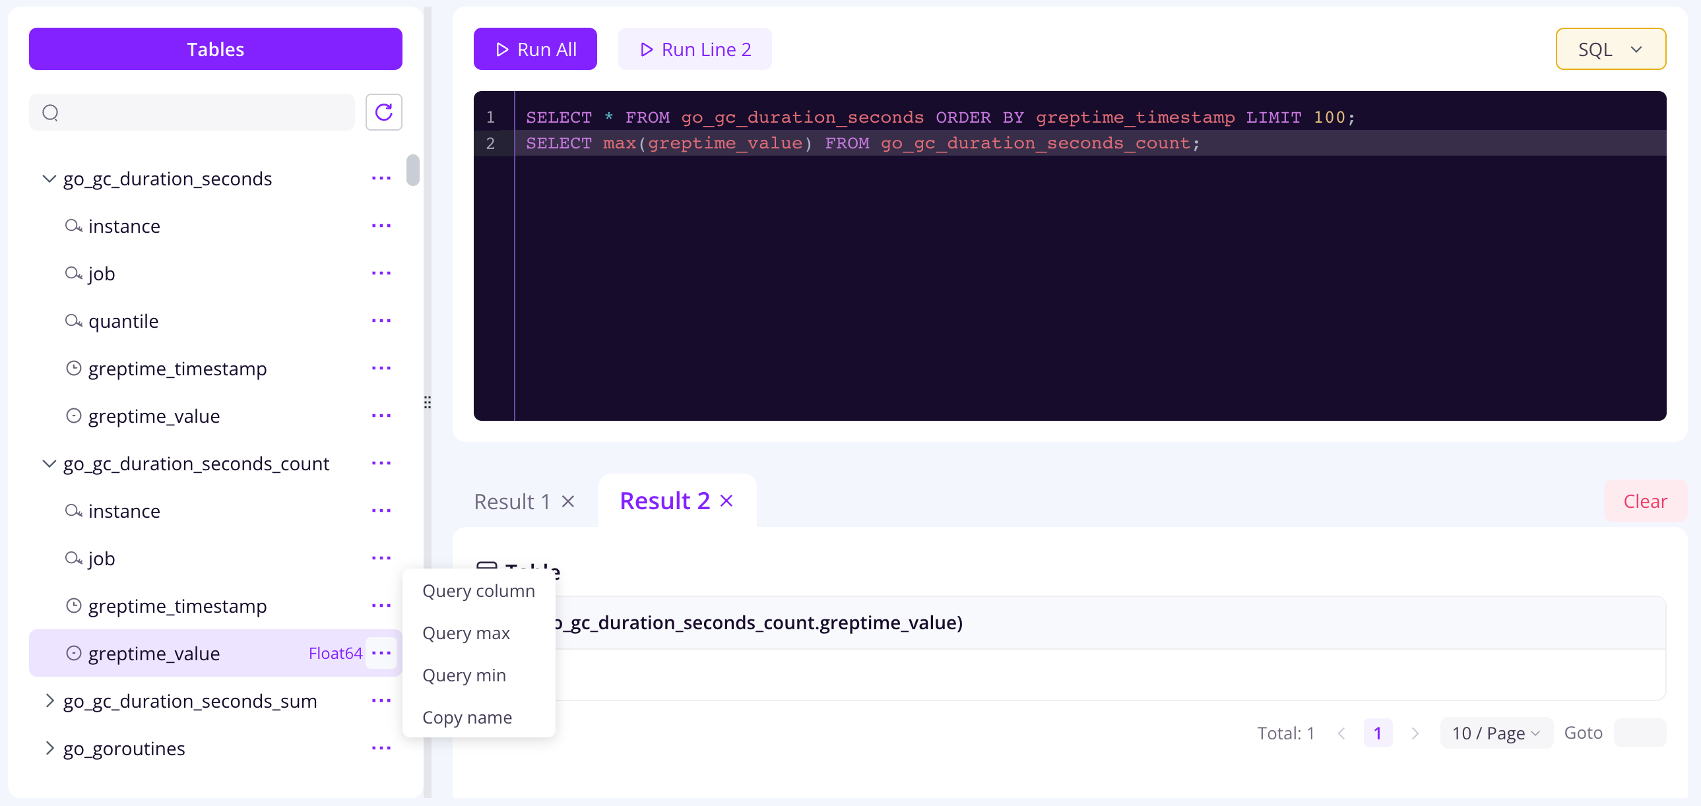Open more options for go_gc_duration_seconds table
Viewport: 1701px width, 806px height.
381,178
